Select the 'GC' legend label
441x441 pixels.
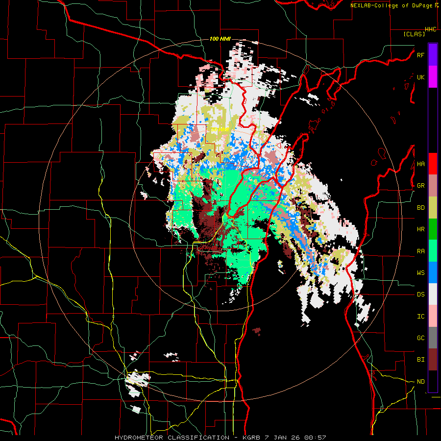[420, 338]
